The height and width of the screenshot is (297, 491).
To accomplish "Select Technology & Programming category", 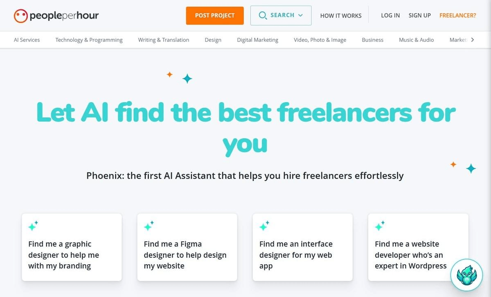I will coord(89,40).
